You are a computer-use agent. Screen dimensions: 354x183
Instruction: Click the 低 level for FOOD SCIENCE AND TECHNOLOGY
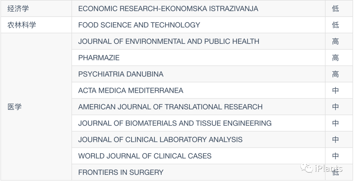click(x=335, y=25)
